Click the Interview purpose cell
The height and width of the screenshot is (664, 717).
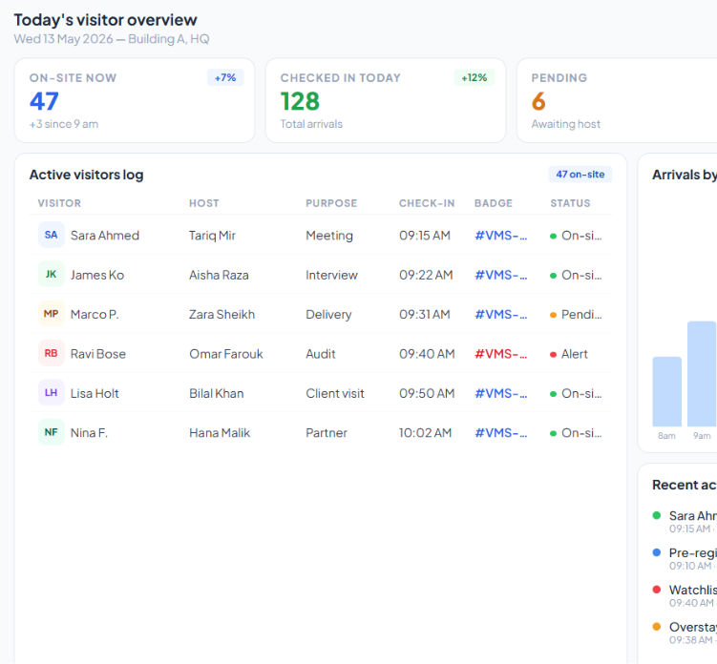click(332, 275)
